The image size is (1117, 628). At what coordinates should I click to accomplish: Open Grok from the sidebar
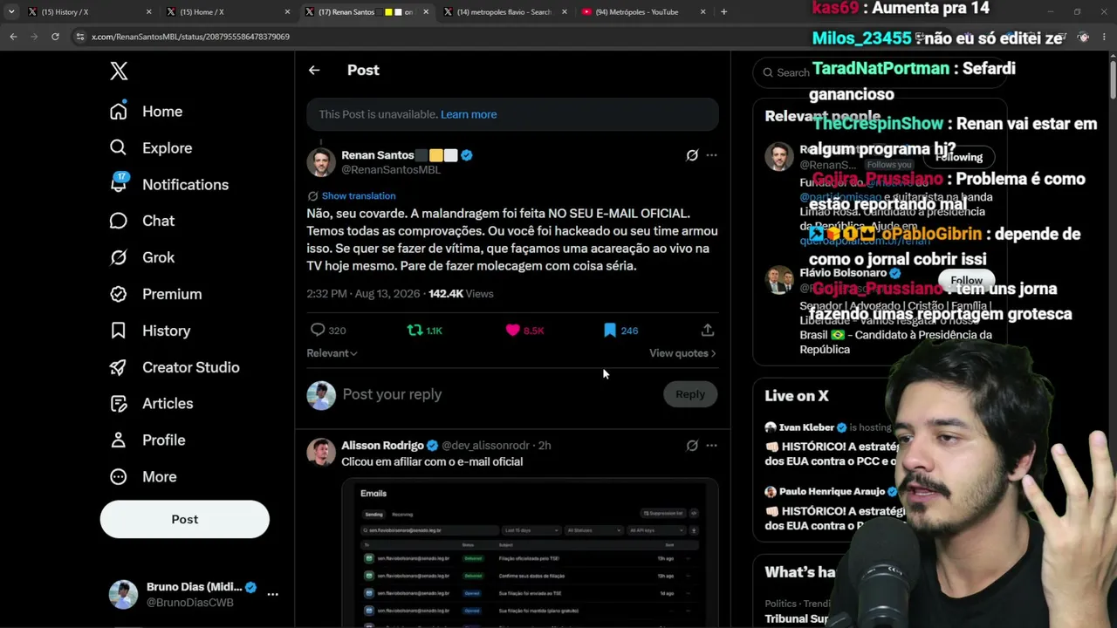142,257
